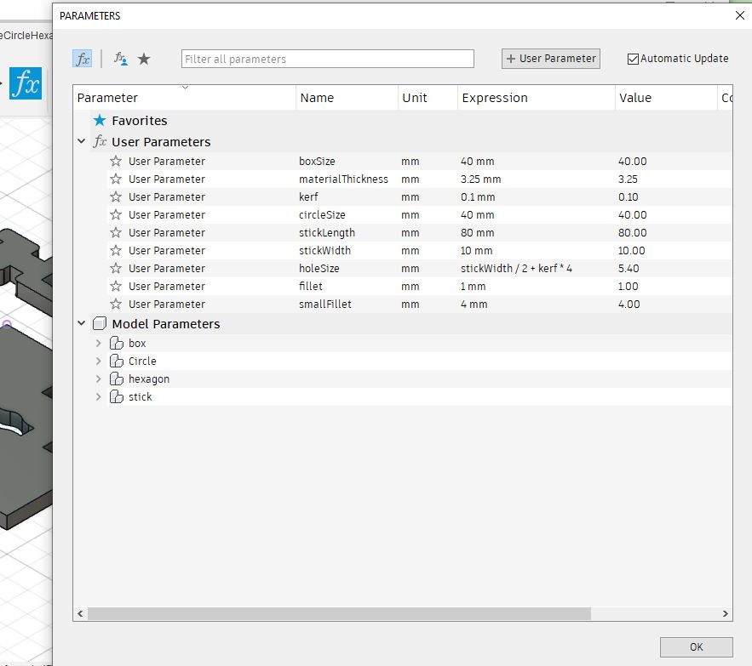Confirm the dialog with OK
This screenshot has height=666, width=752.
click(x=696, y=646)
